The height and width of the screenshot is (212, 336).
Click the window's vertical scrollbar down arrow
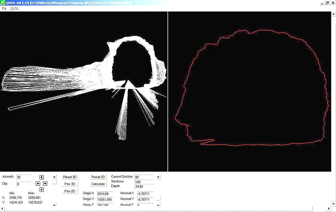(334, 203)
